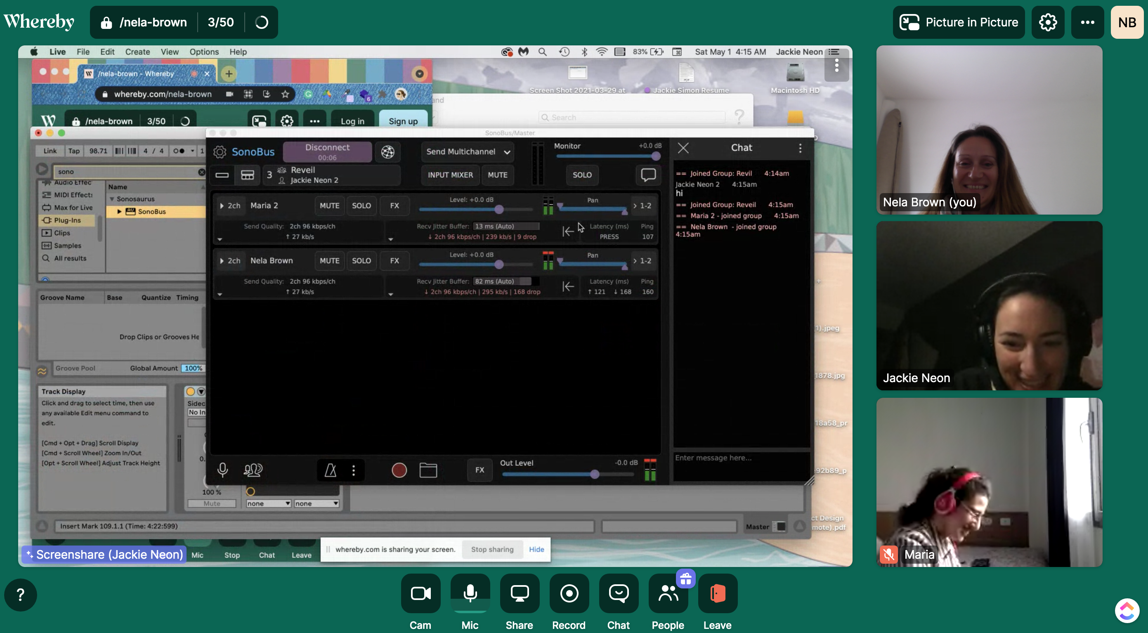Open the Create menu in the menu bar

pyautogui.click(x=137, y=52)
